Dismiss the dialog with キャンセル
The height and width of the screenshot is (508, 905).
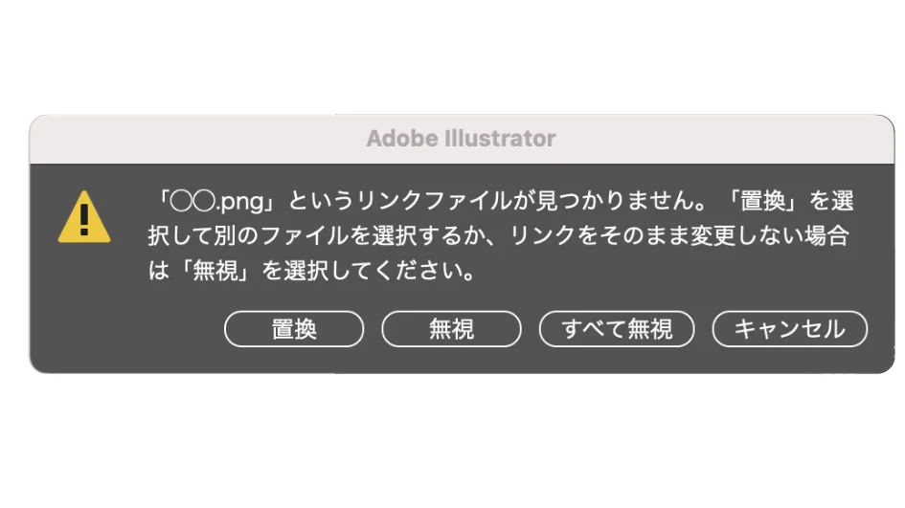(789, 329)
